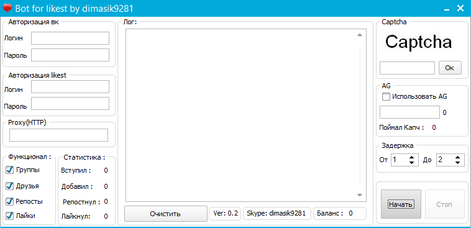Click the Очистить button under the log
471x228 pixels.
[x=166, y=214]
